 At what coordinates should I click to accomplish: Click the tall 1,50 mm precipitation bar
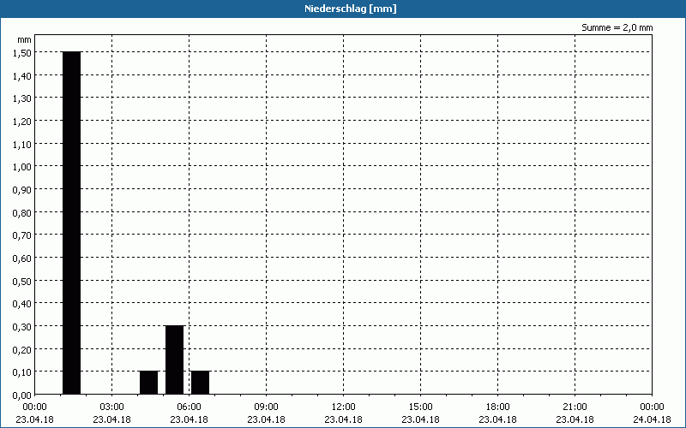pyautogui.click(x=72, y=223)
